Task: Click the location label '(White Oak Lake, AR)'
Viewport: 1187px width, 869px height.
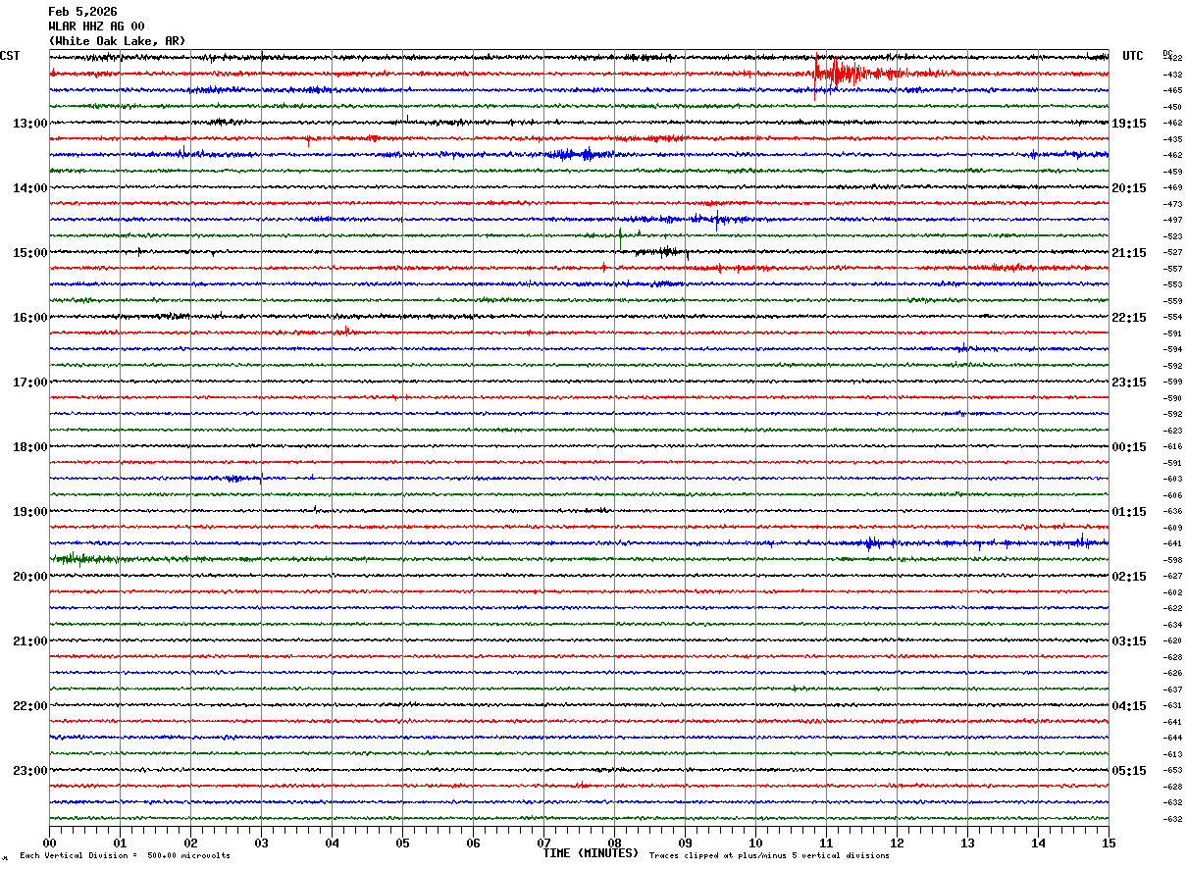Action: tap(117, 41)
